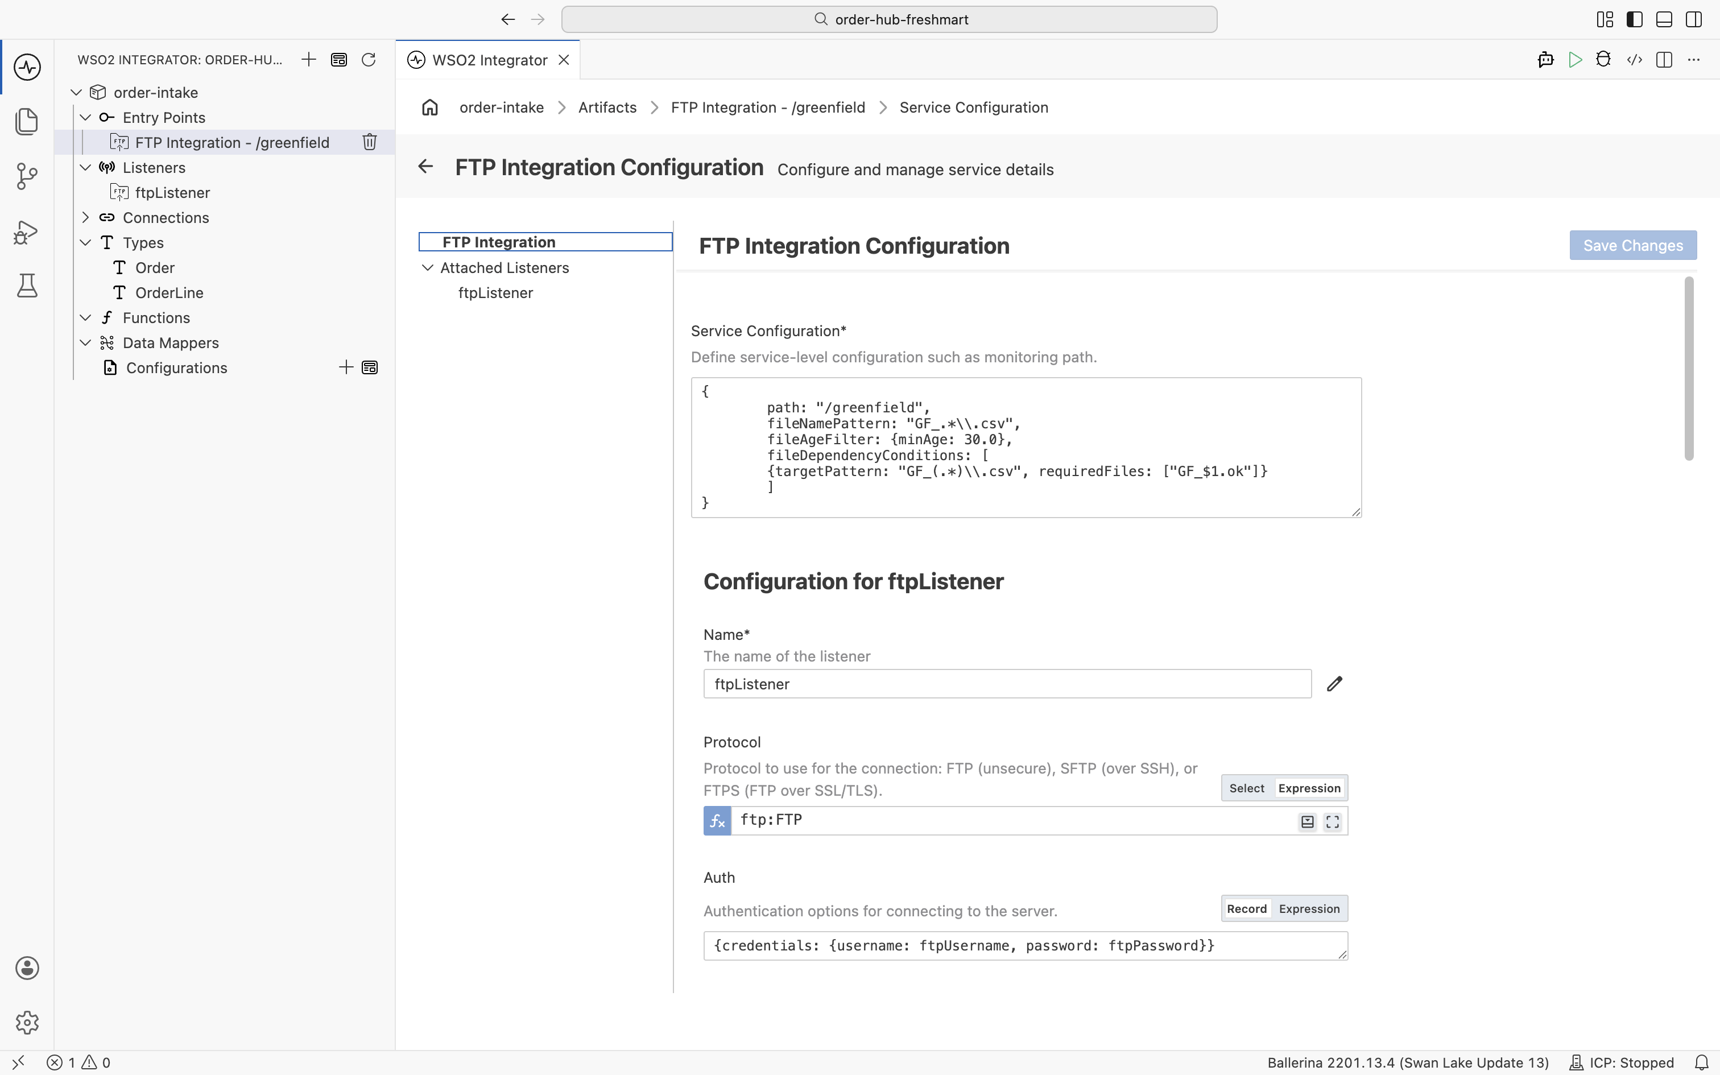Open notifications bell in status bar
The width and height of the screenshot is (1720, 1075).
click(1702, 1063)
